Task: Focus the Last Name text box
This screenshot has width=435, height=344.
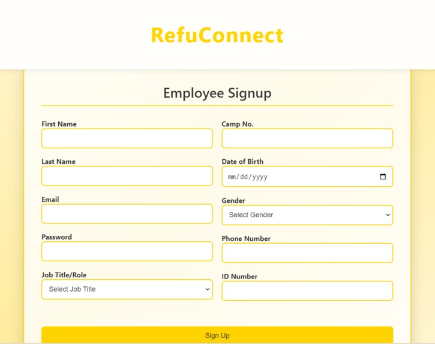Action: [x=127, y=176]
